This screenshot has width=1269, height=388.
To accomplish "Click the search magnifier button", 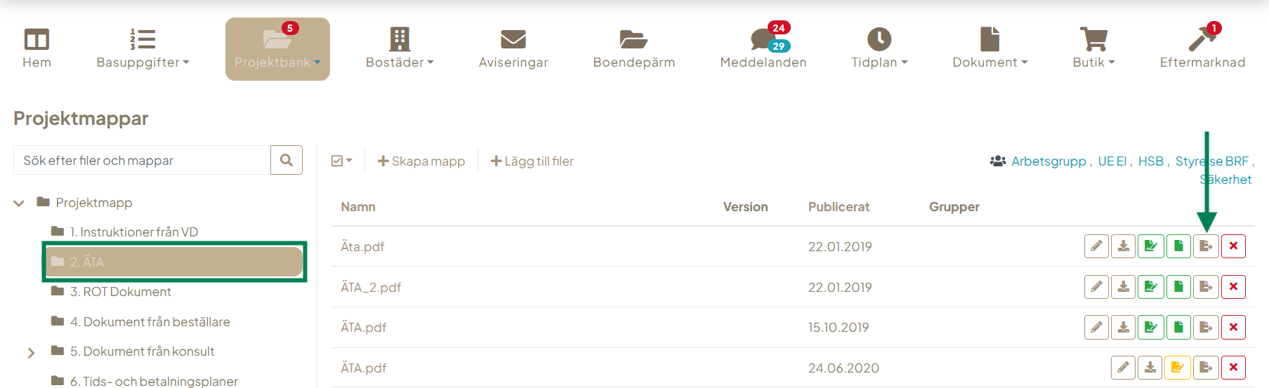I will pos(287,160).
